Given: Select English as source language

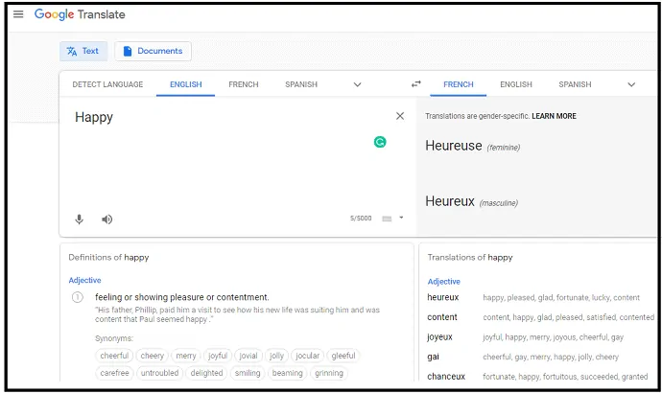Looking at the screenshot, I should (x=186, y=84).
